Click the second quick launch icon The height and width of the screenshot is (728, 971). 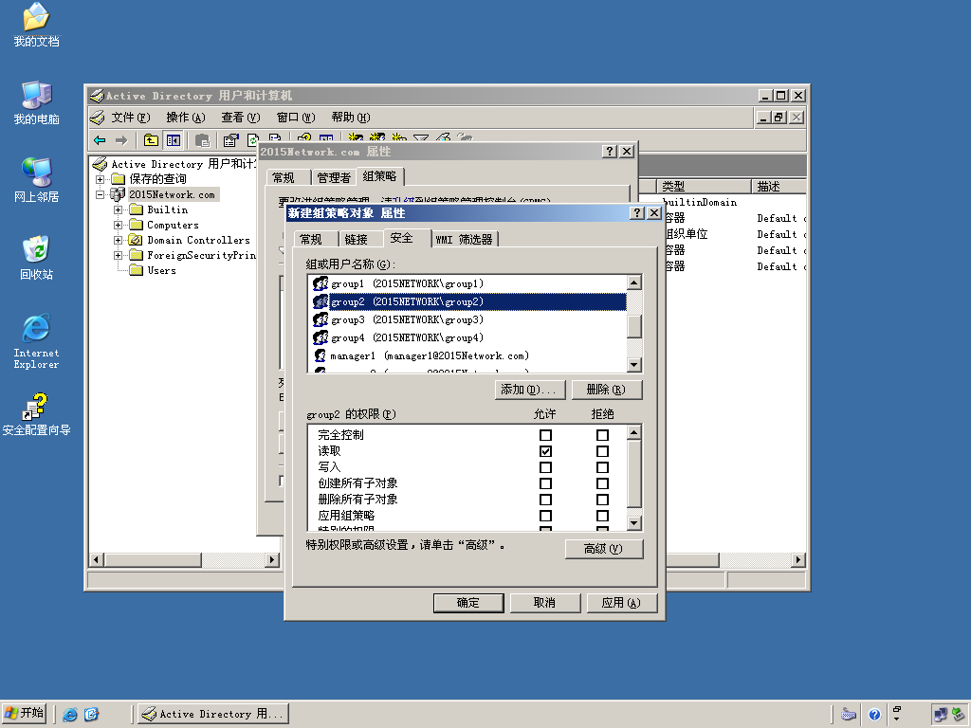[91, 715]
